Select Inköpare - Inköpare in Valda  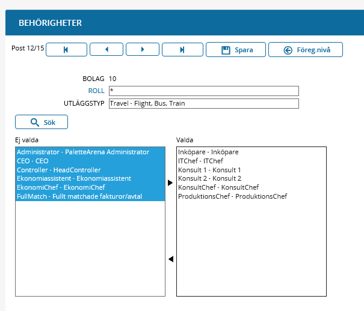click(251, 152)
